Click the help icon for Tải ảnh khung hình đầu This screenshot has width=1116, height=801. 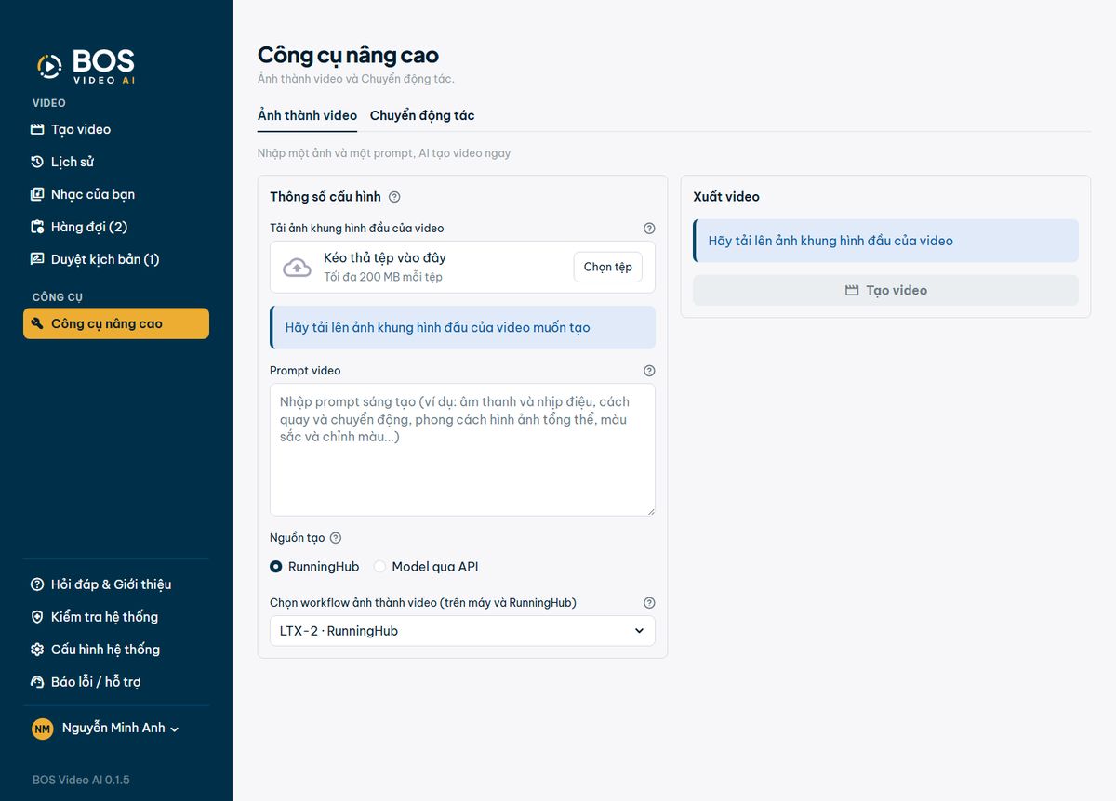coord(649,228)
